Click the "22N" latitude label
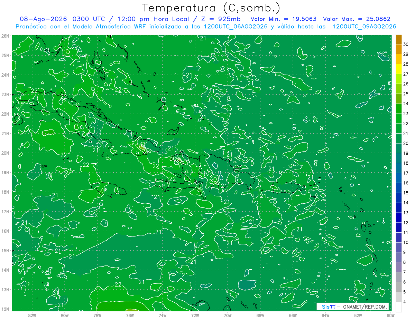415x320 pixels. [5, 114]
